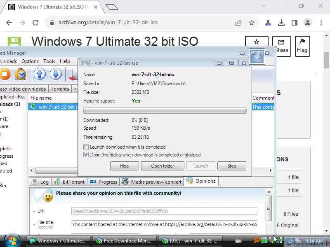Click the File title input field

point(164,224)
